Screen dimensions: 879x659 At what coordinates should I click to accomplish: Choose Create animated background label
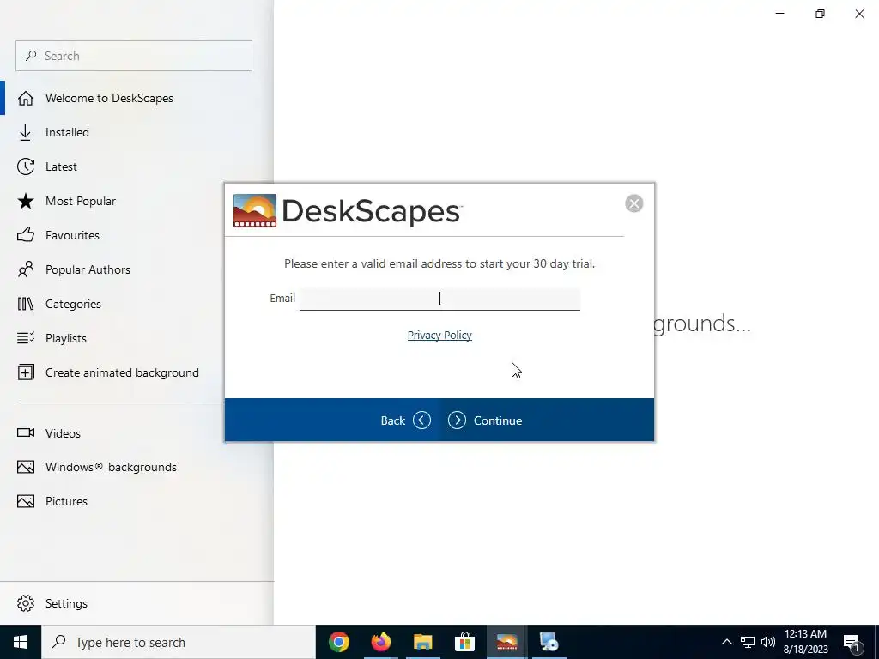point(122,372)
